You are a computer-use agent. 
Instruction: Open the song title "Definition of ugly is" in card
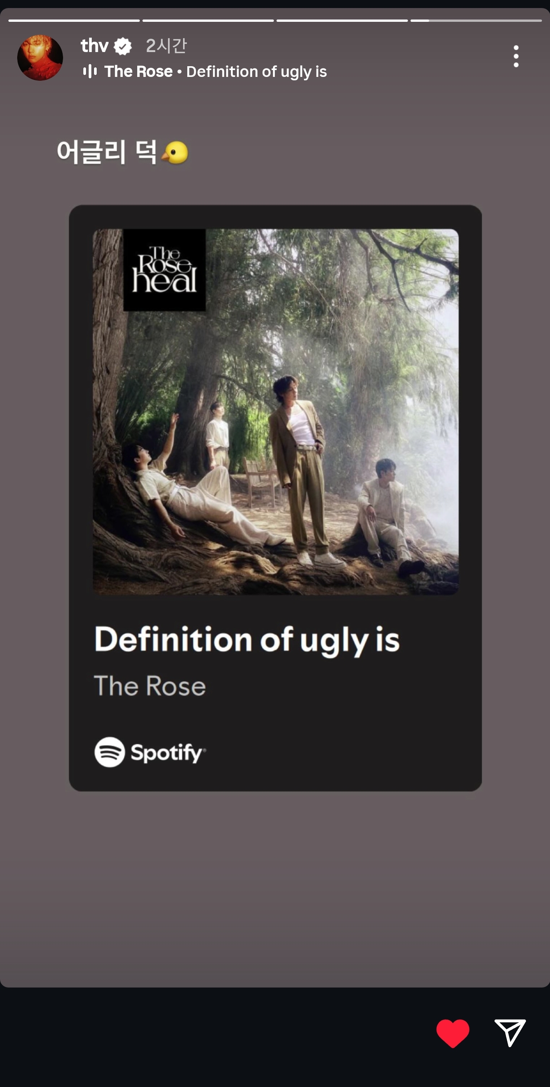(247, 639)
